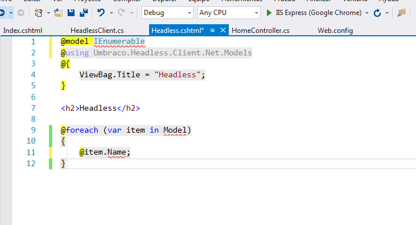Switch to the Web.config tab
416x225 pixels.
tap(335, 31)
